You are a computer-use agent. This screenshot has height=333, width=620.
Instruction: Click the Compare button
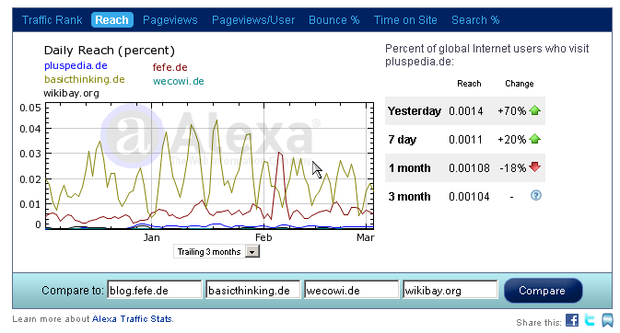(x=543, y=291)
